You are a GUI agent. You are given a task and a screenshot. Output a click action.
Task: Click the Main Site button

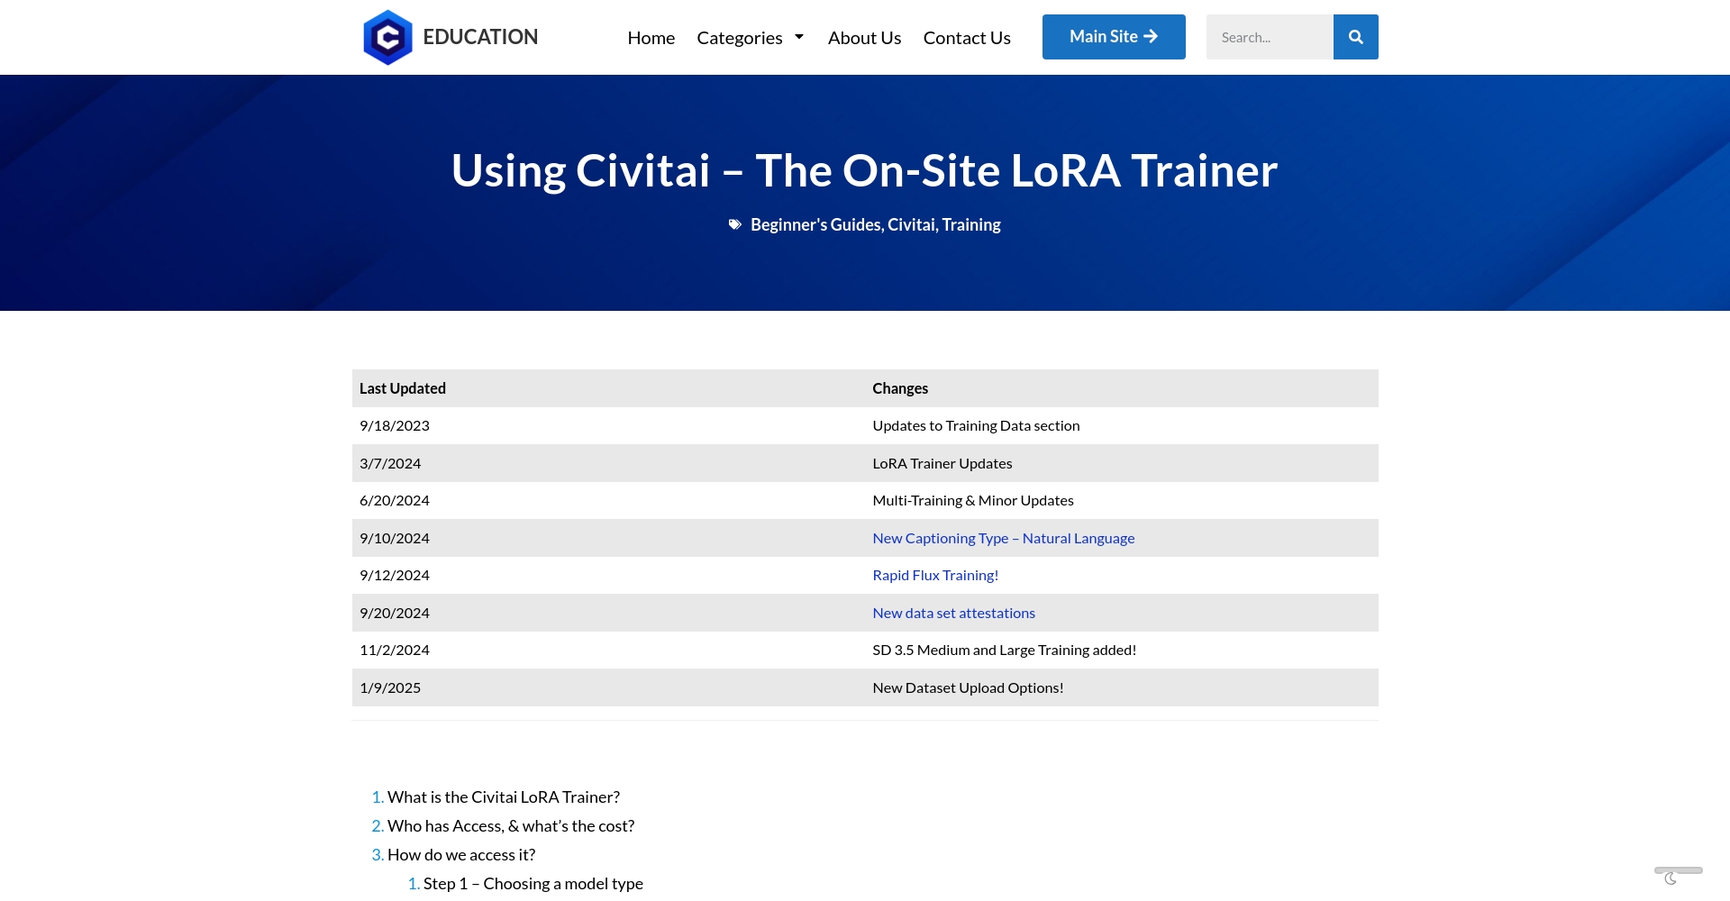(x=1113, y=37)
